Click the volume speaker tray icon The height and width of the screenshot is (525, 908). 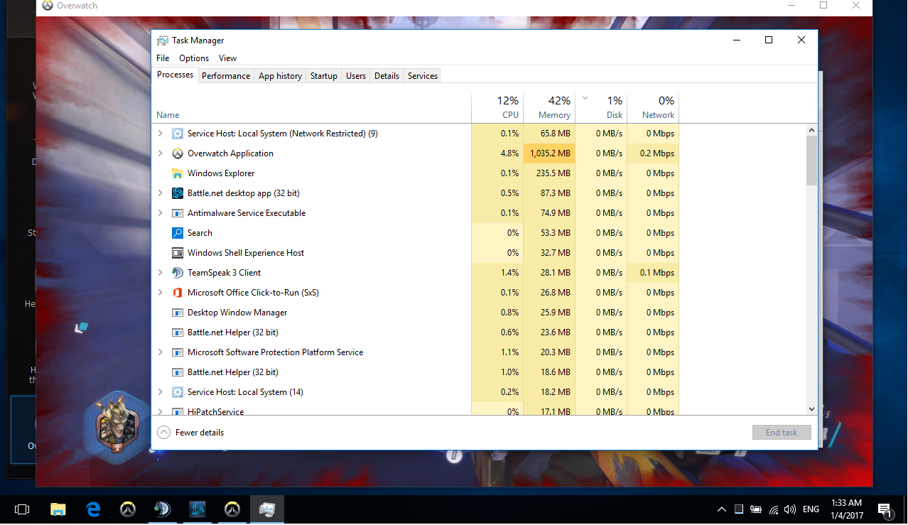790,509
